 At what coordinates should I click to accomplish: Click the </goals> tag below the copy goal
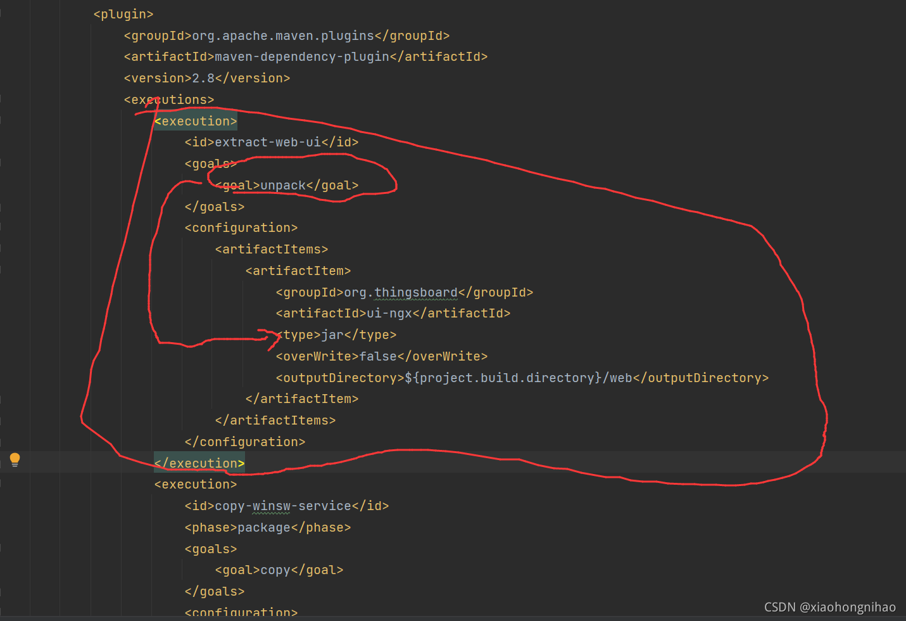coord(215,591)
